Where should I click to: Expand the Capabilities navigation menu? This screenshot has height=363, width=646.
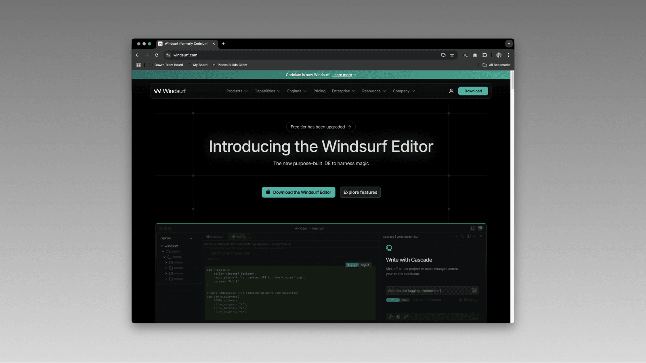267,91
